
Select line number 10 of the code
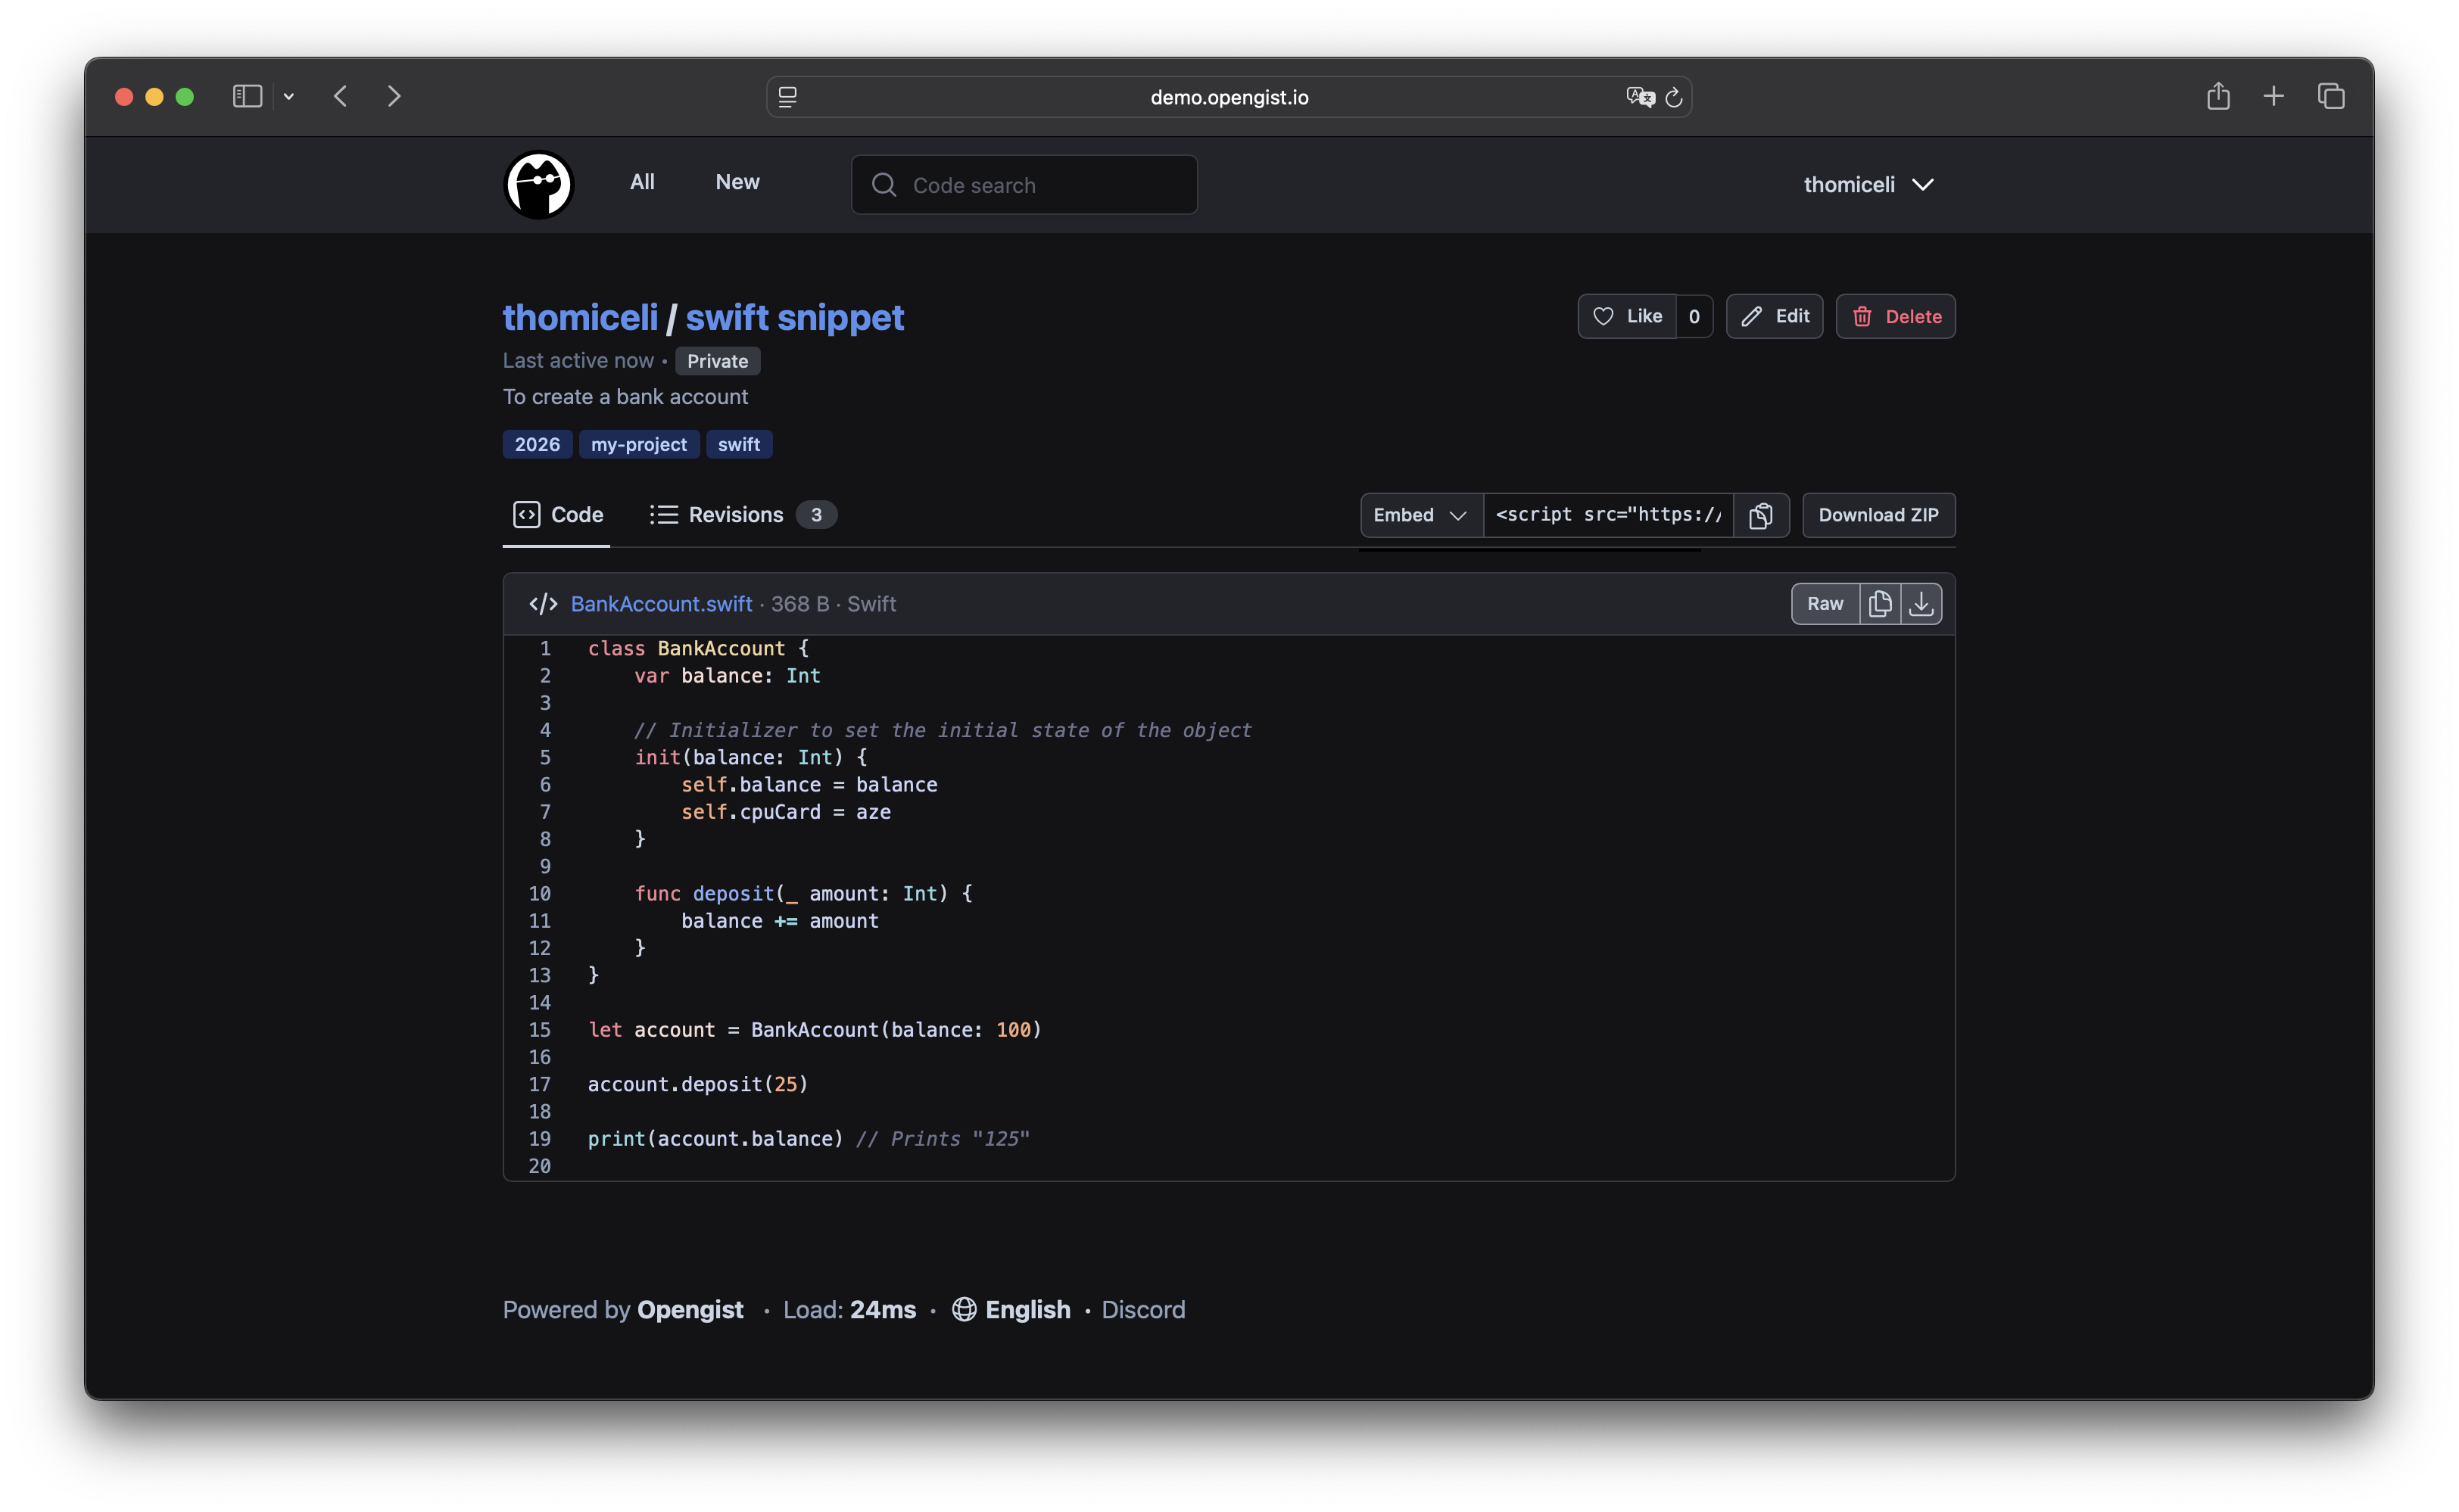[539, 893]
